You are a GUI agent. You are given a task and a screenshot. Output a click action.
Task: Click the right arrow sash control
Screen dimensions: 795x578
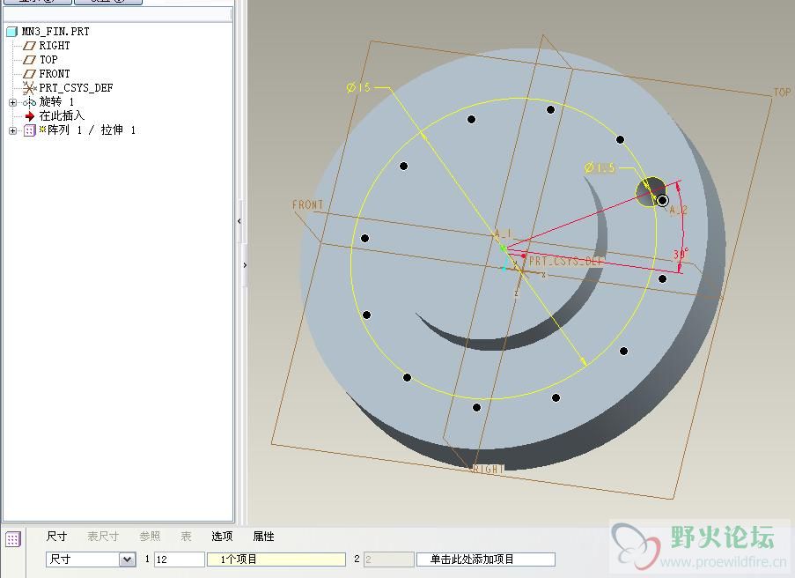245,265
